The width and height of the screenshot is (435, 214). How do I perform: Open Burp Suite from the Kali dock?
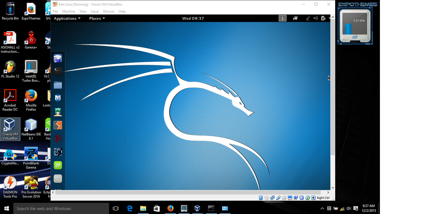(58, 125)
